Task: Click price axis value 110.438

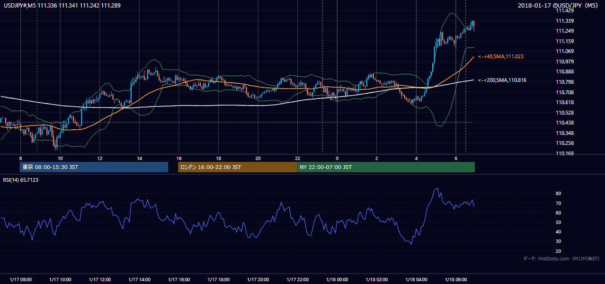Action: (x=565, y=123)
